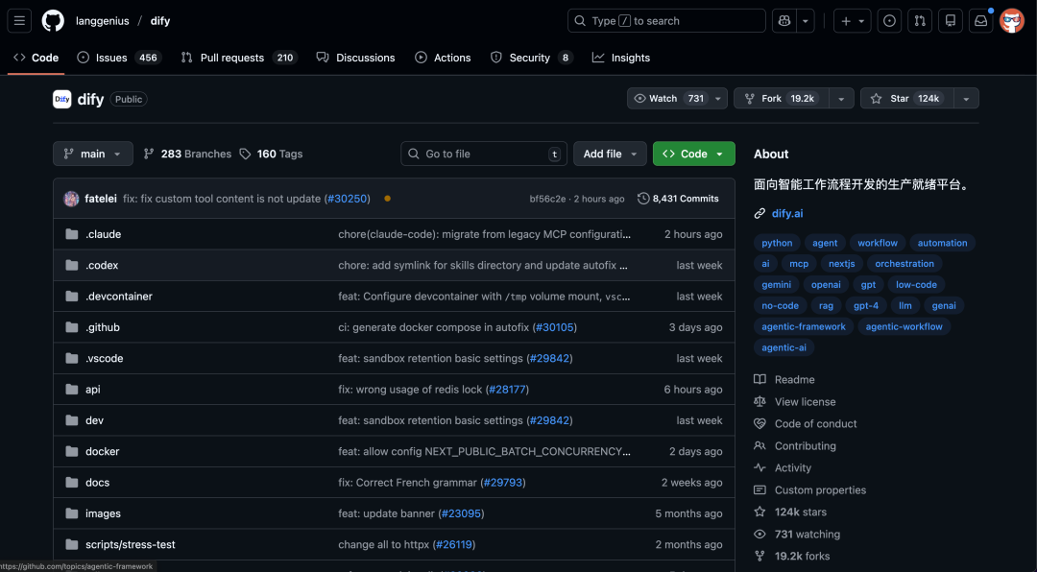This screenshot has width=1037, height=572.
Task: Click your profile avatar icon
Action: tap(1011, 20)
